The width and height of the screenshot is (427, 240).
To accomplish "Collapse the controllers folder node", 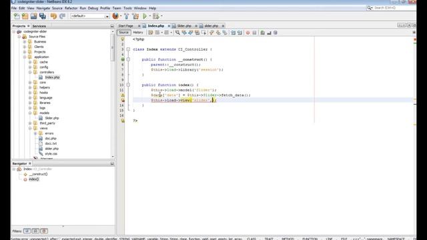I will [30, 72].
